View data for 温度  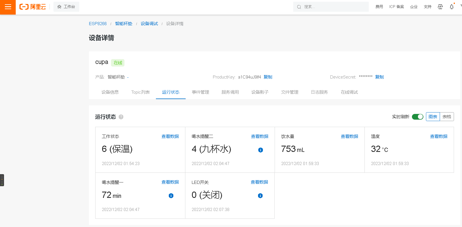[x=439, y=136]
